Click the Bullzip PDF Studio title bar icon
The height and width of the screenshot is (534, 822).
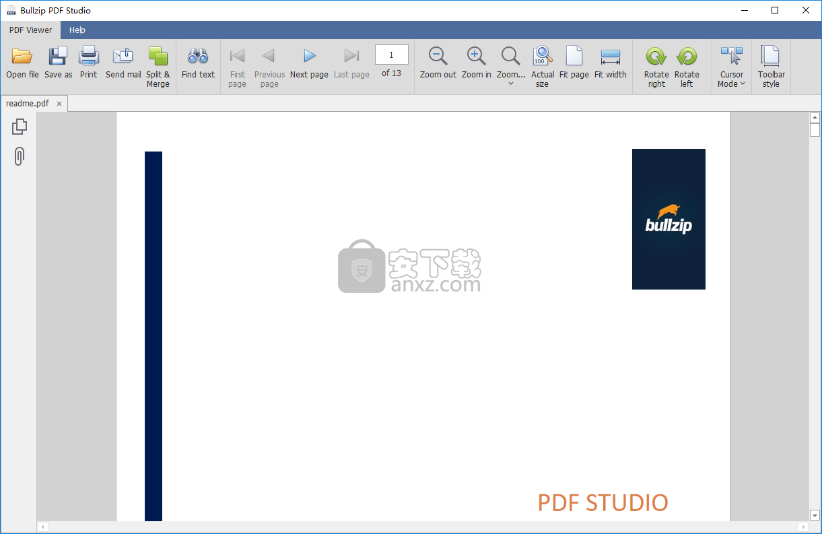tap(11, 10)
